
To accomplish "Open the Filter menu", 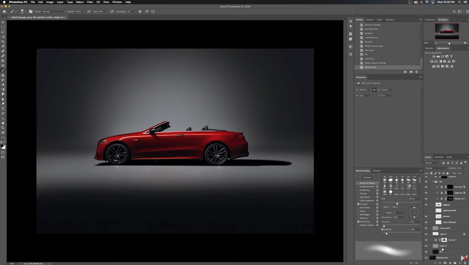I will 90,2.
